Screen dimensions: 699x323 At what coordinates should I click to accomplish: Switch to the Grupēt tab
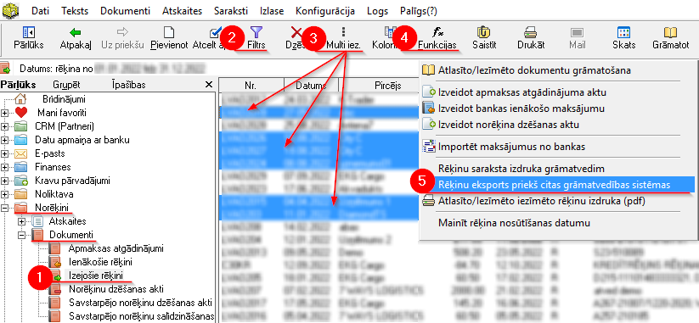tap(66, 85)
